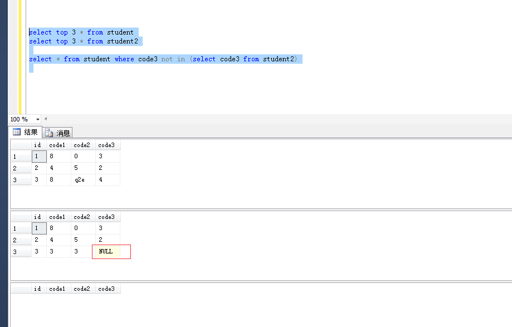Image resolution: width=512 pixels, height=327 pixels.
Task: Select the code1 column header in first grid
Action: (x=57, y=145)
